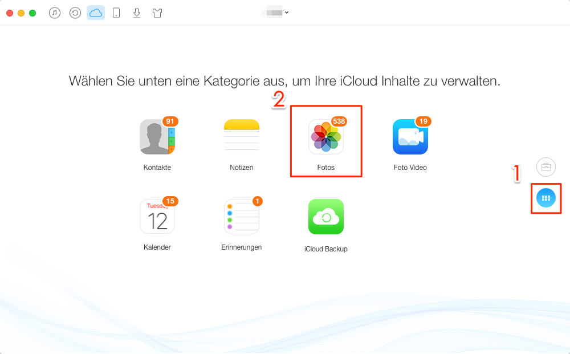Click the briefcase toolbox button
The image size is (570, 354).
[x=546, y=167]
